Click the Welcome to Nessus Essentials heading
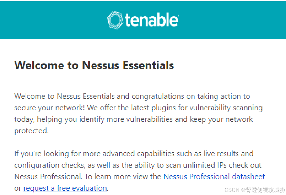This screenshot has width=286, height=195. [x=94, y=65]
